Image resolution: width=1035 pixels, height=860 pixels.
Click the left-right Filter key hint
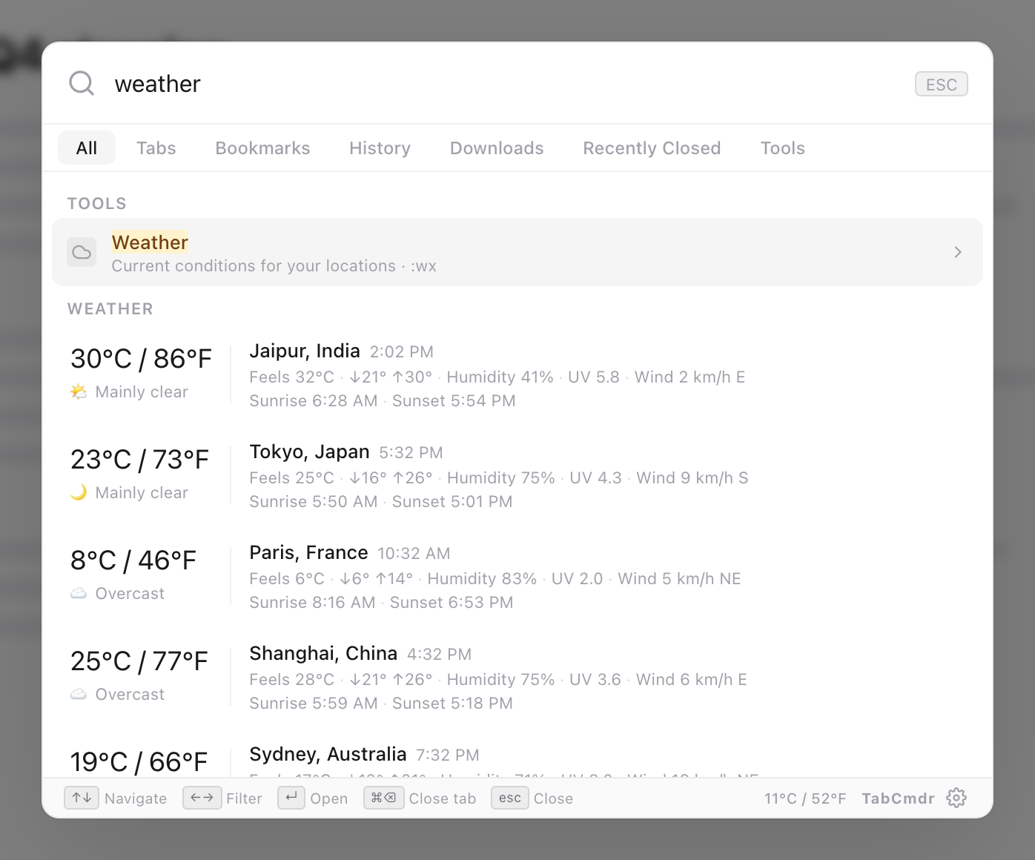(202, 798)
